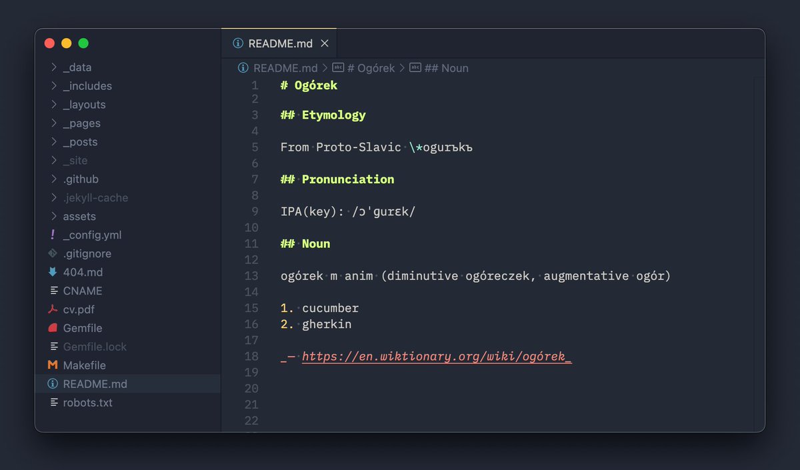Click the 'From Proto-Slavic' line of text

click(377, 147)
